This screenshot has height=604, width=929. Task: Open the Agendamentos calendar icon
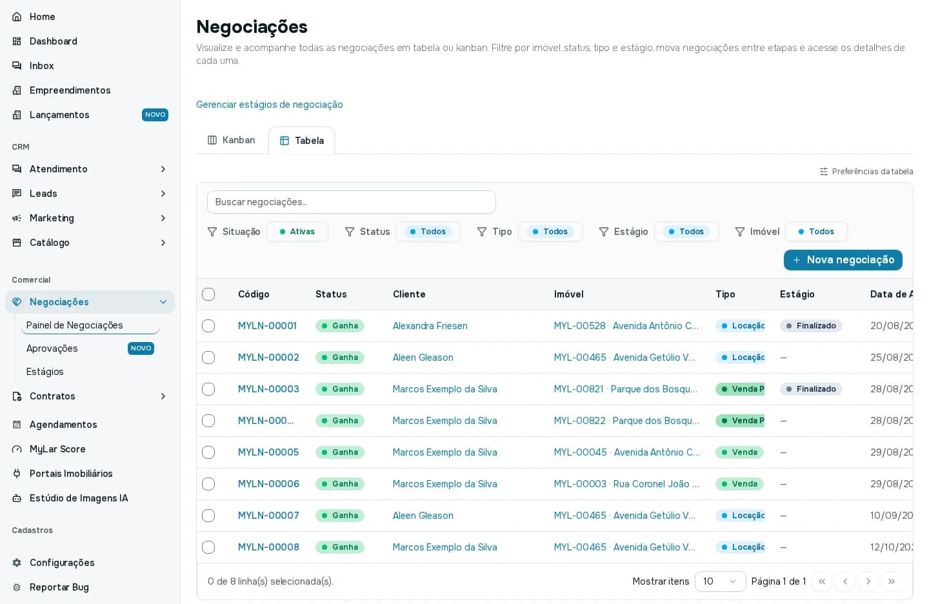click(17, 425)
